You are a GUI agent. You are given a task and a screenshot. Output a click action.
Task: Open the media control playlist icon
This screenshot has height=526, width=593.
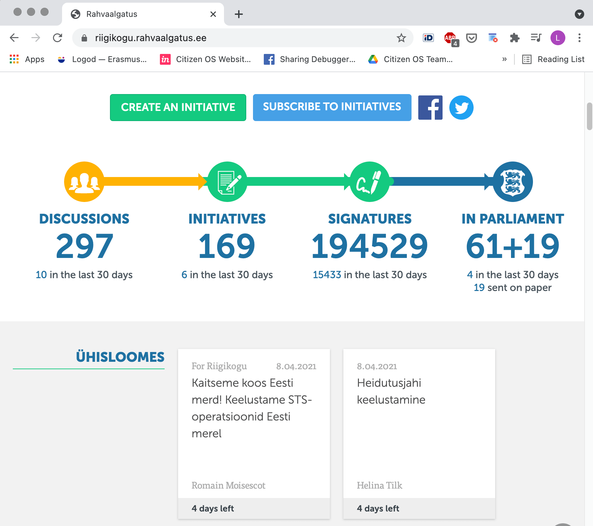[536, 38]
